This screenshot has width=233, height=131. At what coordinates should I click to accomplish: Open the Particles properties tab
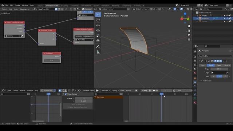pos(195,86)
